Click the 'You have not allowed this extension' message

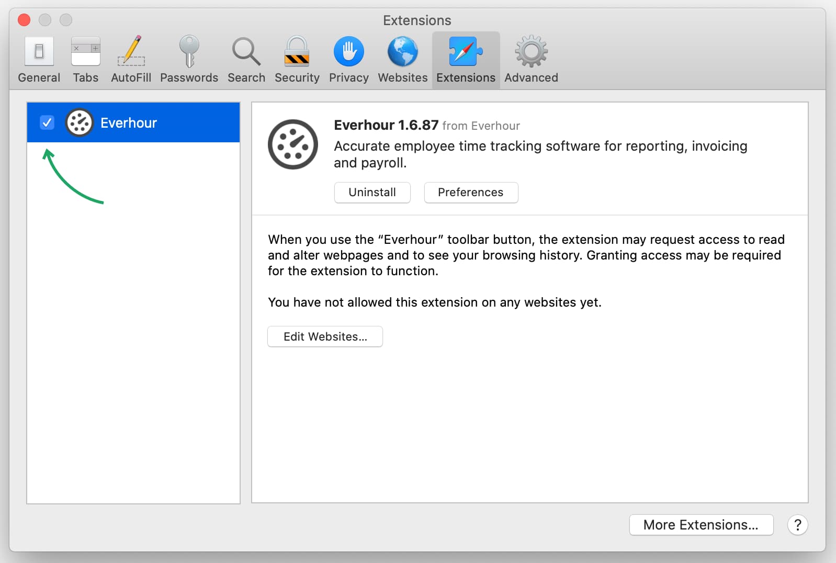click(435, 302)
